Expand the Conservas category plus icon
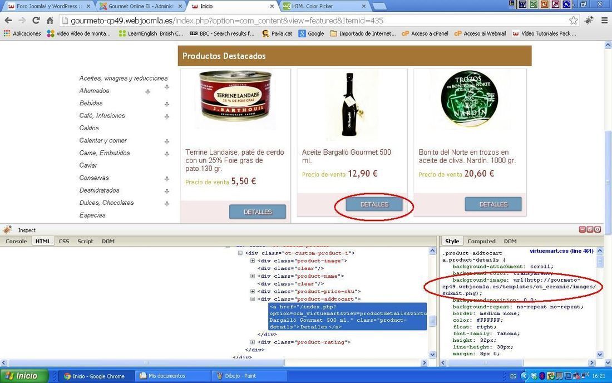This screenshot has height=383, width=612. [167, 179]
